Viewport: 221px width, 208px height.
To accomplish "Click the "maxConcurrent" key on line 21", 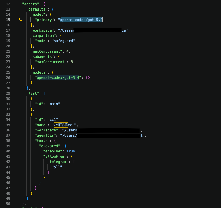I will [x=46, y=51].
